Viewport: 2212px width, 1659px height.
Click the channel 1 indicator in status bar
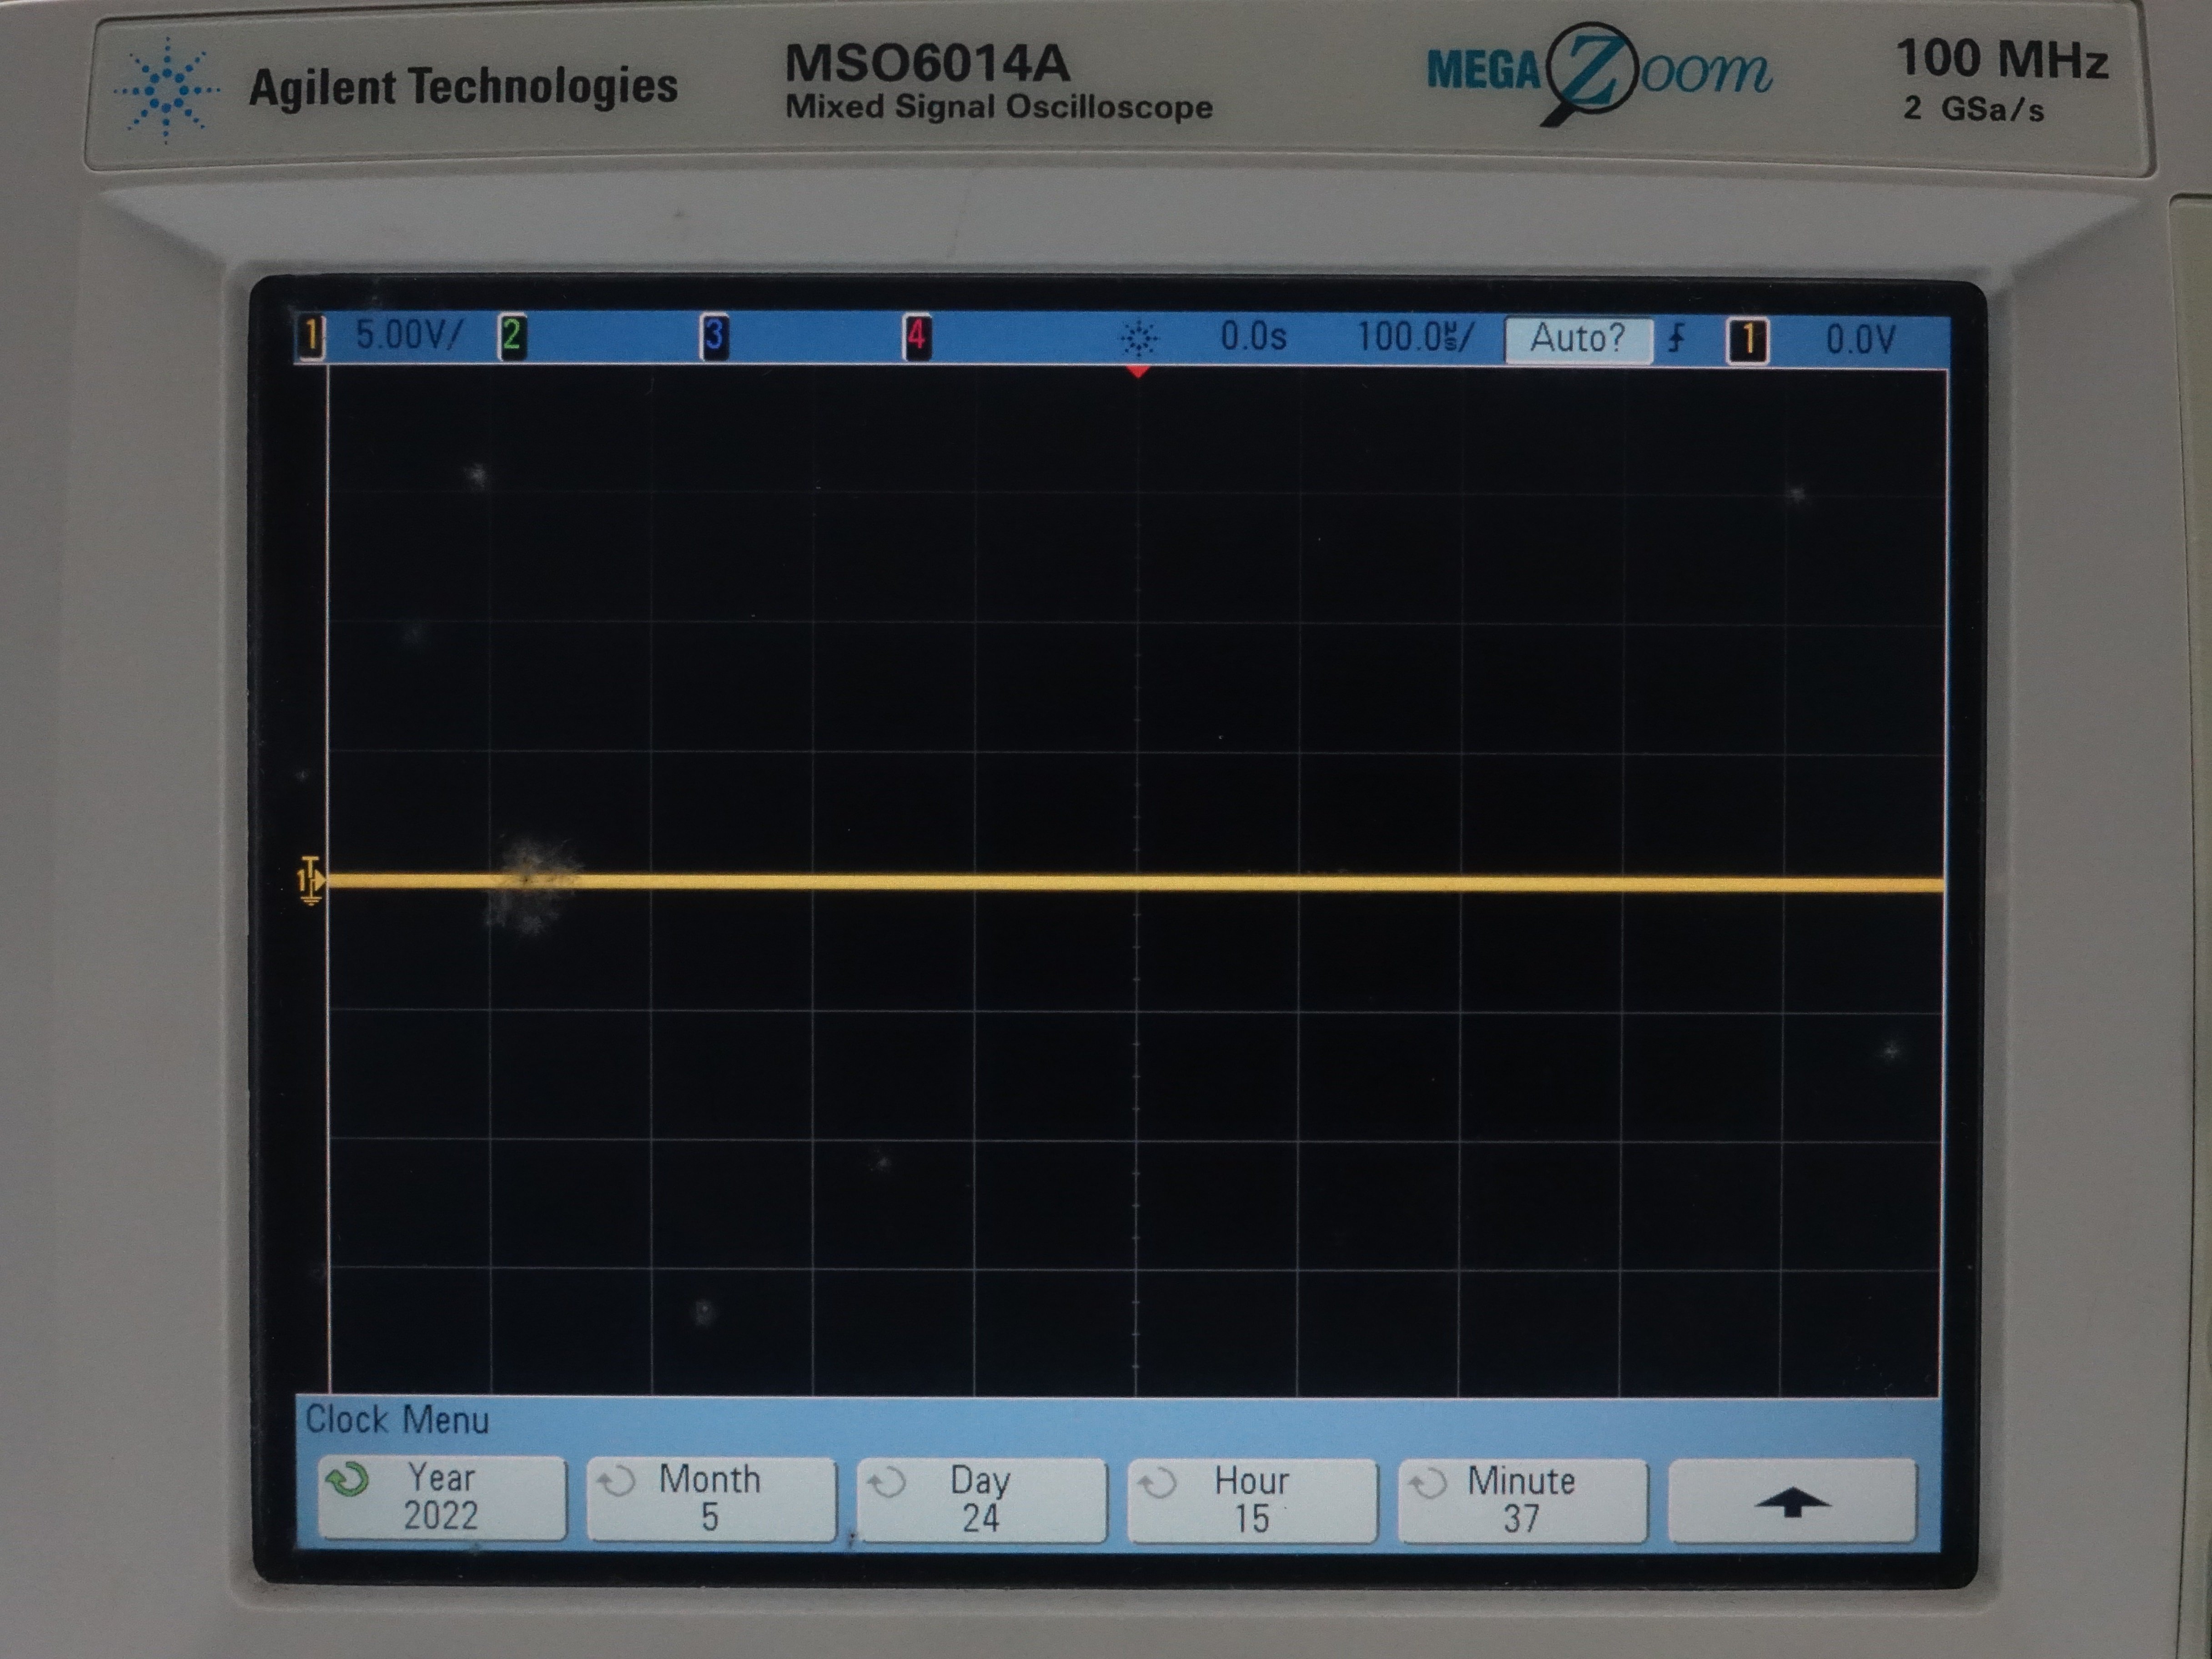click(x=311, y=336)
